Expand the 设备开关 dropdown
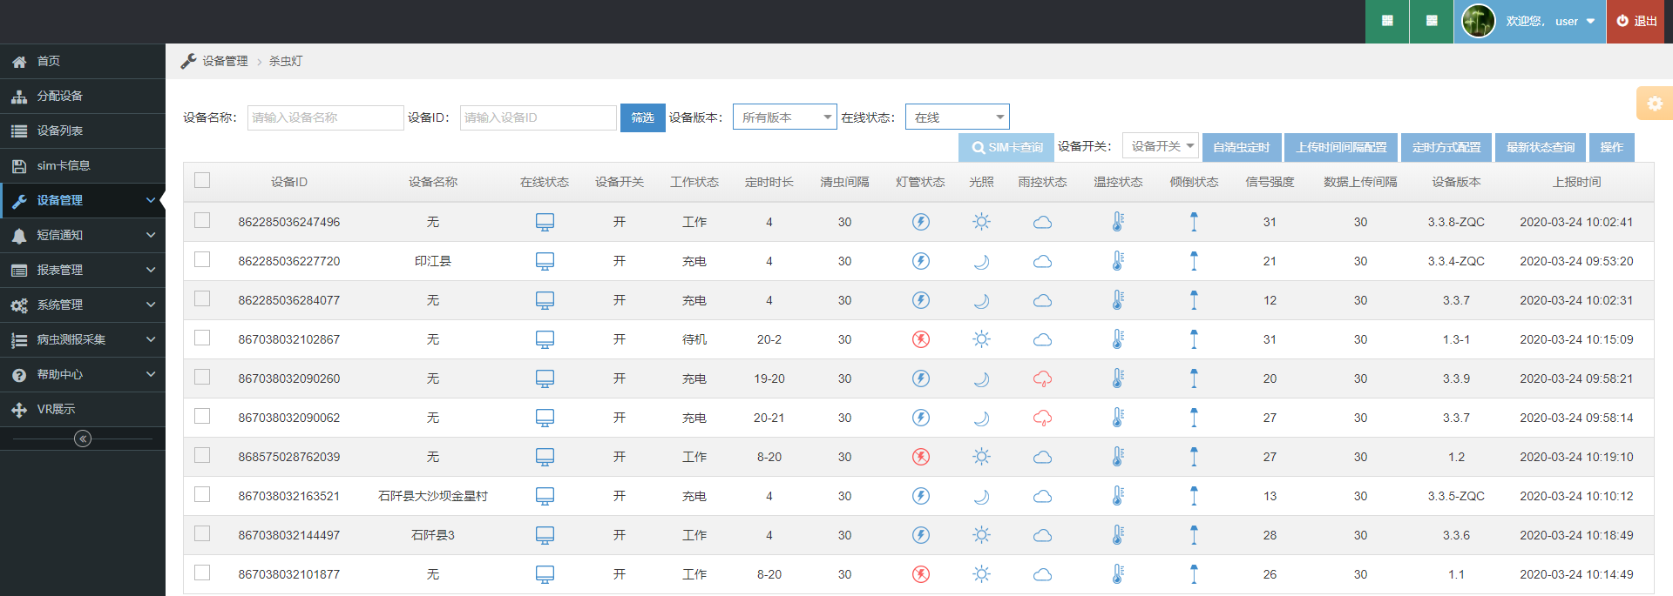Image resolution: width=1673 pixels, height=596 pixels. [x=1161, y=146]
